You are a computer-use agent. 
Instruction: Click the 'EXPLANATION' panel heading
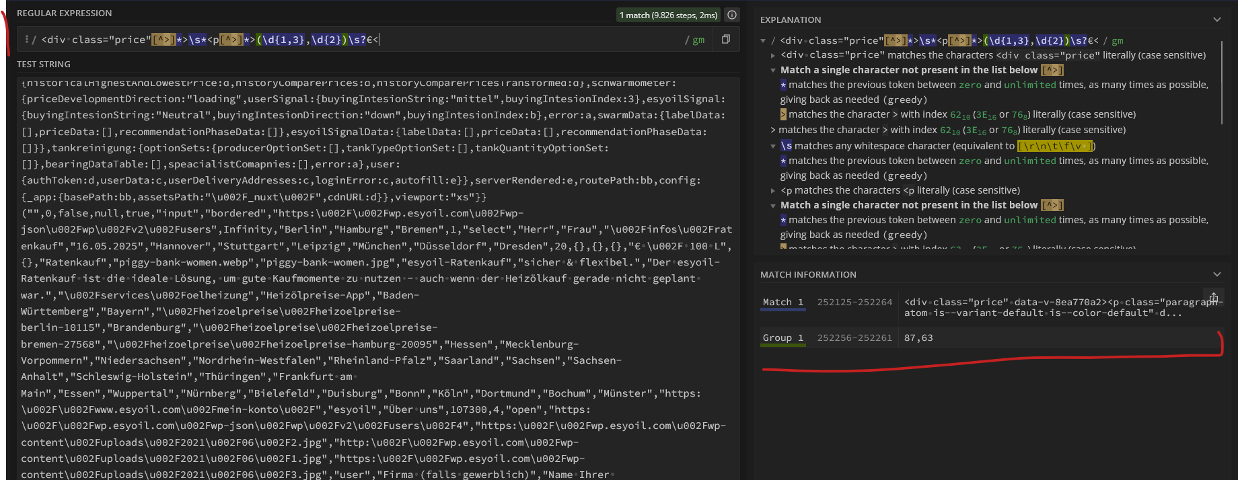click(791, 20)
